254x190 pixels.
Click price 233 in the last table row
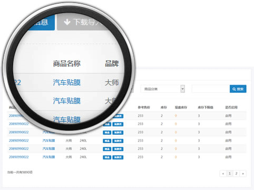click(141, 157)
